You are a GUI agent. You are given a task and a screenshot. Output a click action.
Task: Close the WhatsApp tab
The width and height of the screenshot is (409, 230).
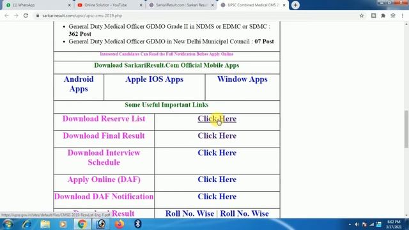pos(70,5)
